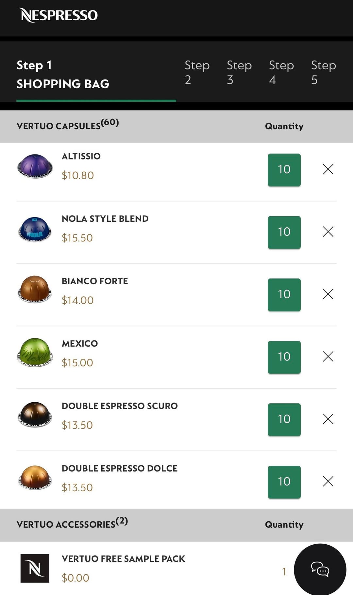Change Double Espresso Scuro quantity
Screen dimensions: 353x595
pyautogui.click(x=284, y=420)
